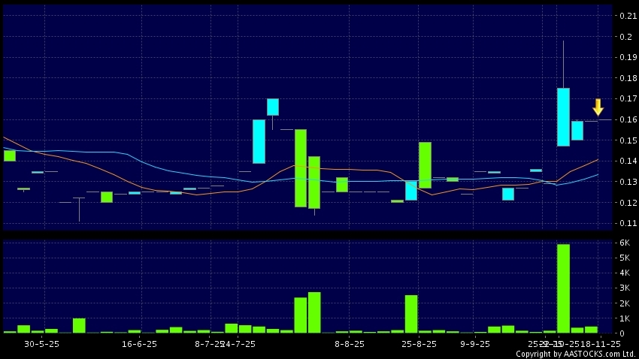Viewport: 639px width, 359px height.
Task: Click the volume bar above 25-8-25
Action: [411, 313]
